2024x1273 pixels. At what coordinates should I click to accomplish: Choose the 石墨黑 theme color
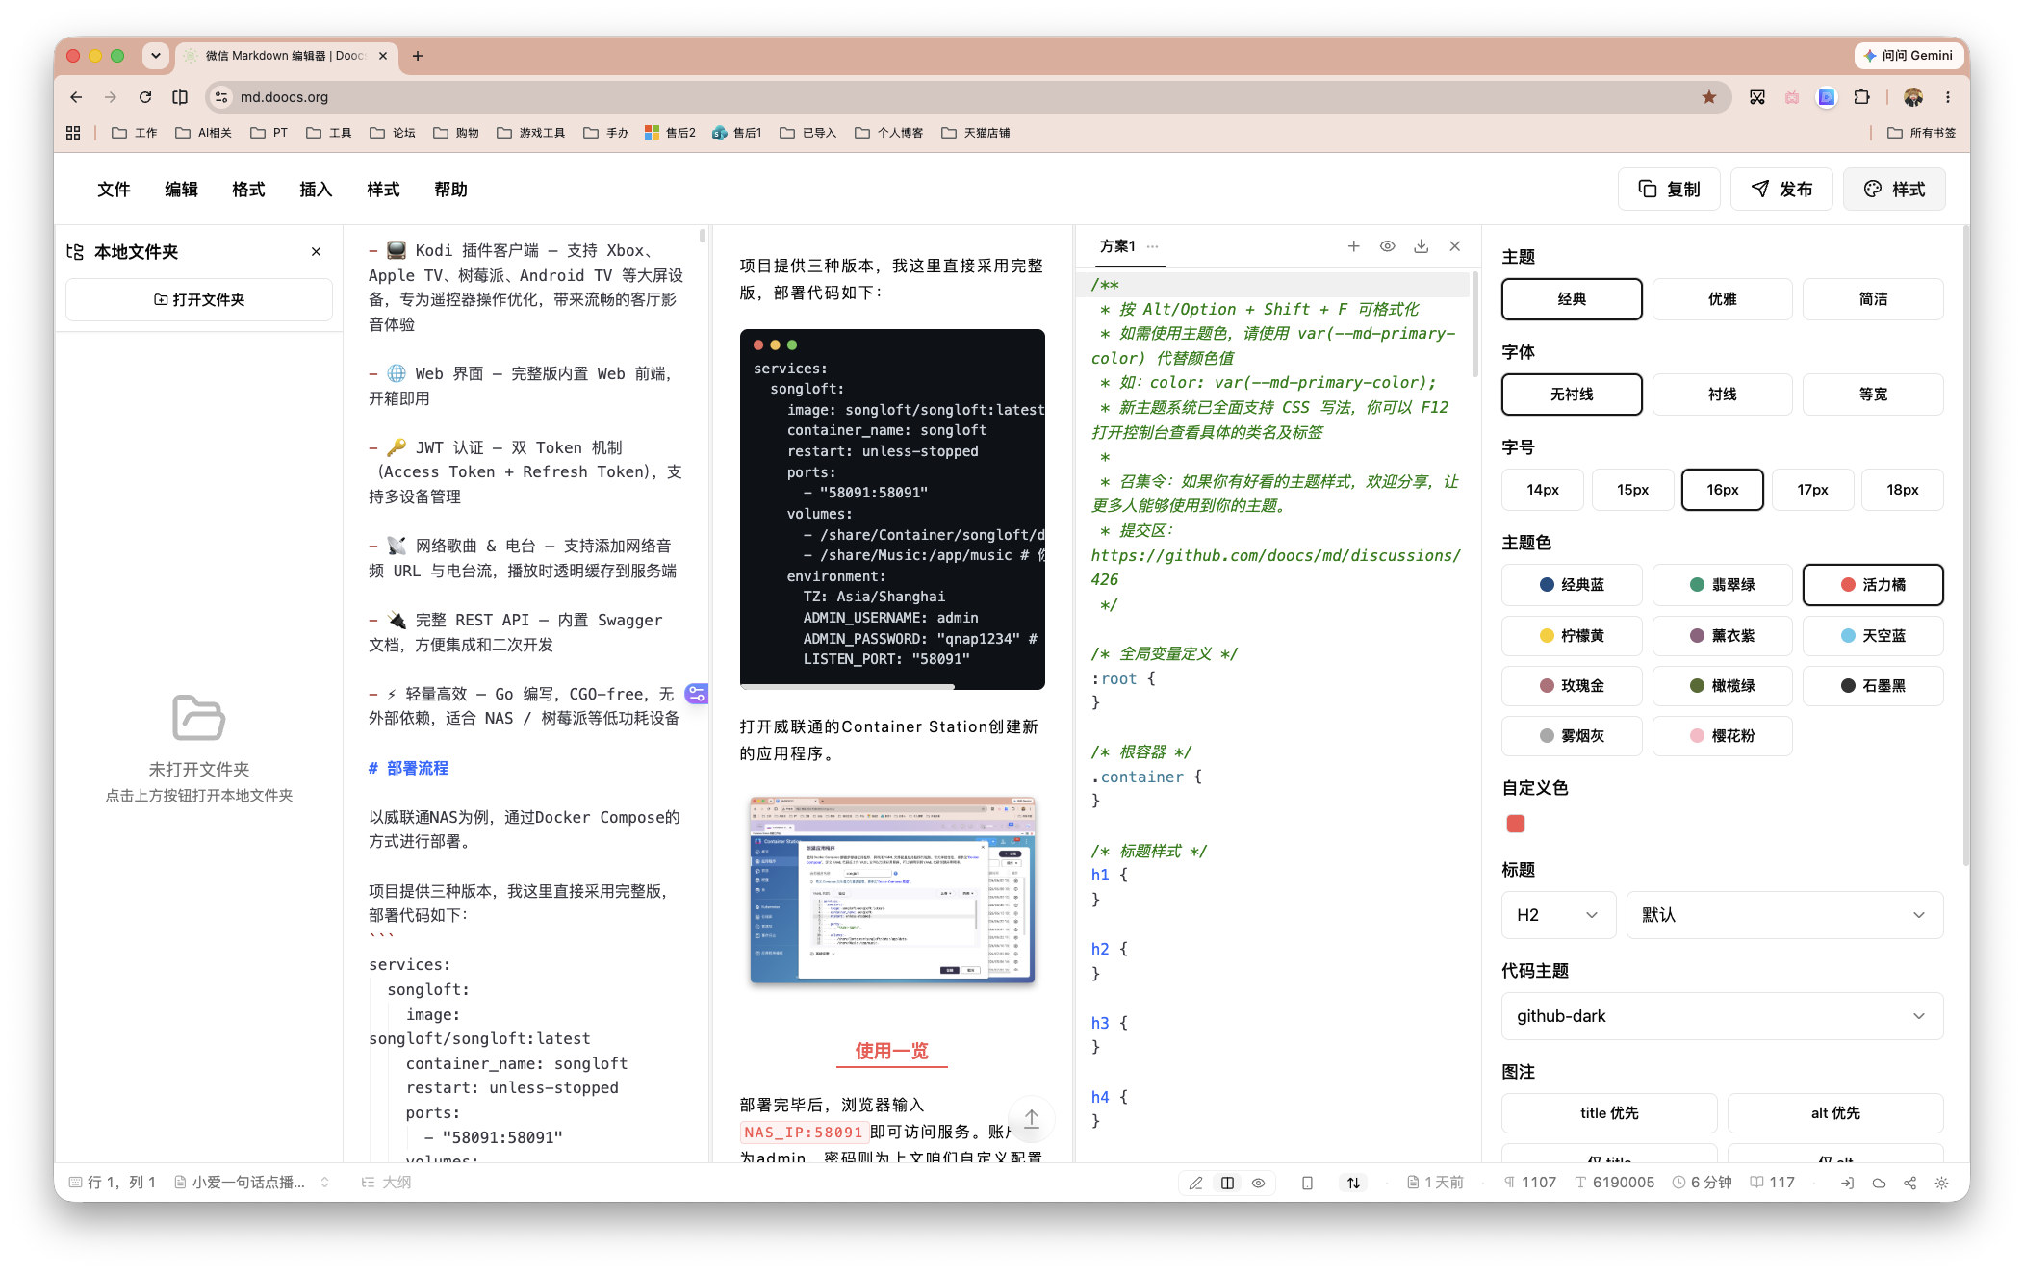1873,686
